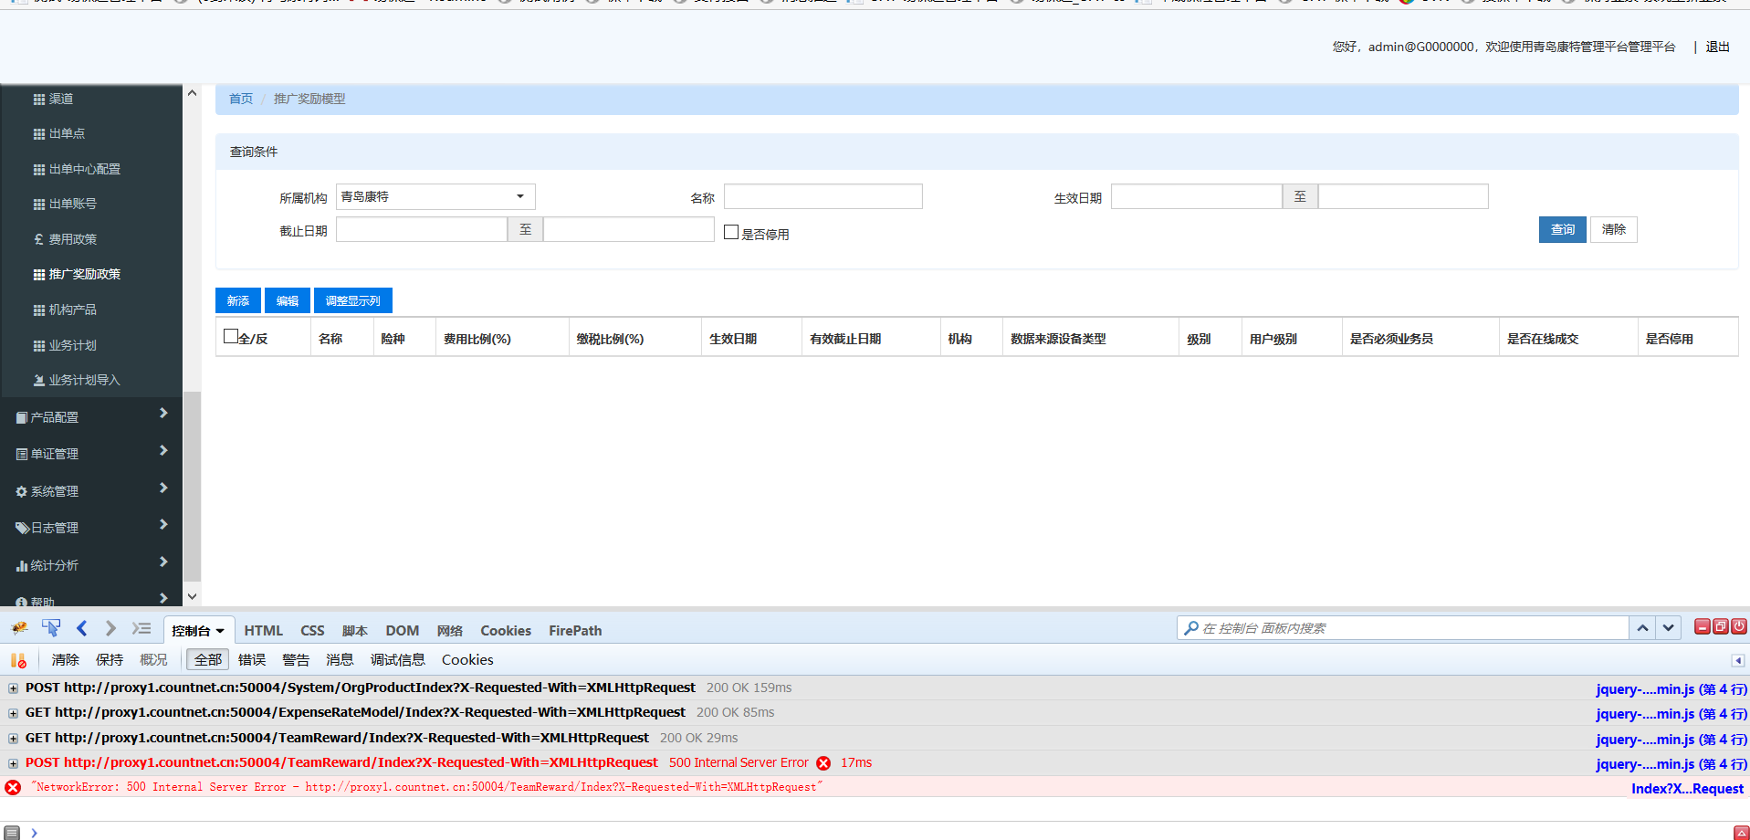Expand the POST OrgProductIndex request row
Screen dimensions: 1750x840
point(13,688)
